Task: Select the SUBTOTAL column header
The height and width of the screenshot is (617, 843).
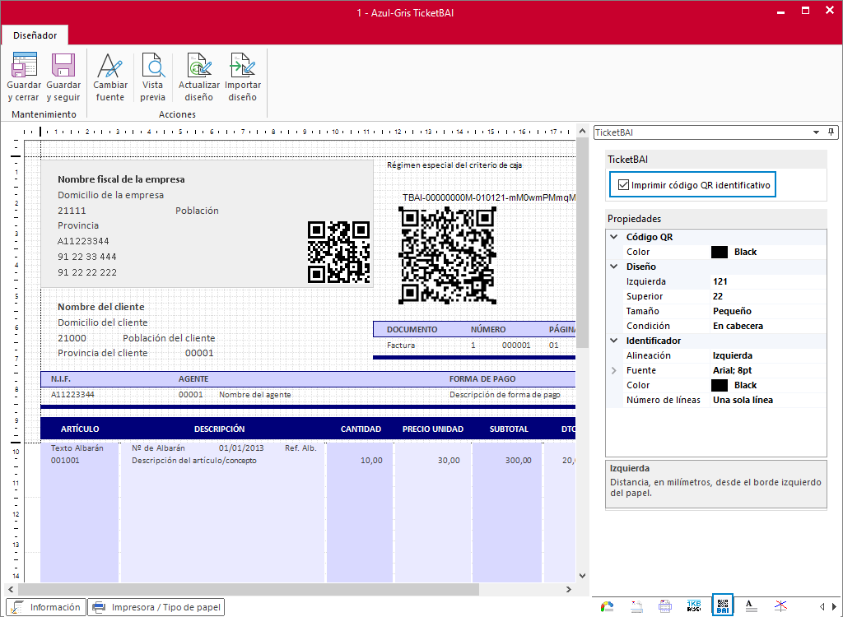Action: (509, 429)
